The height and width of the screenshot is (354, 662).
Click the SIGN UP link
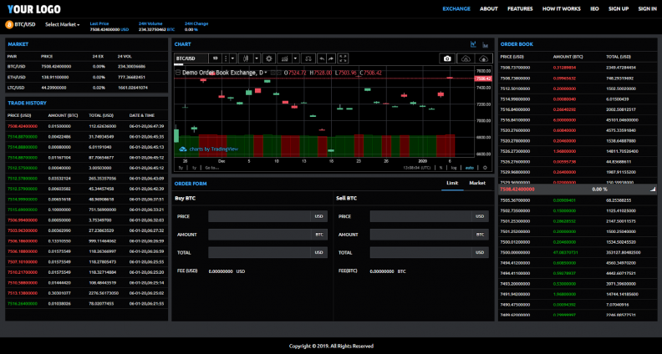point(619,8)
